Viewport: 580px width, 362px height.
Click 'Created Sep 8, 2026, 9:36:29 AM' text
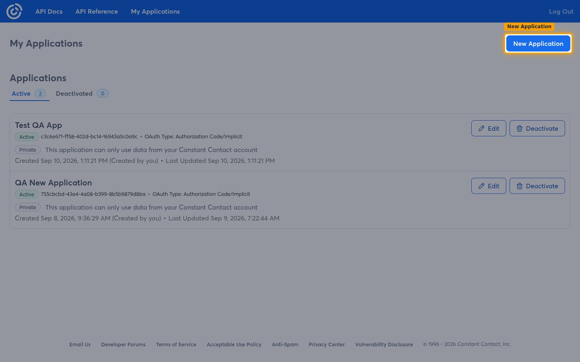click(x=63, y=218)
